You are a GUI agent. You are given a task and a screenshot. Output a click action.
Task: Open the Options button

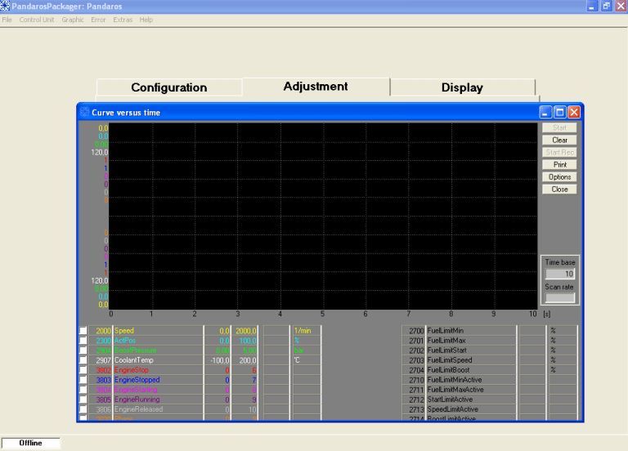tap(559, 176)
